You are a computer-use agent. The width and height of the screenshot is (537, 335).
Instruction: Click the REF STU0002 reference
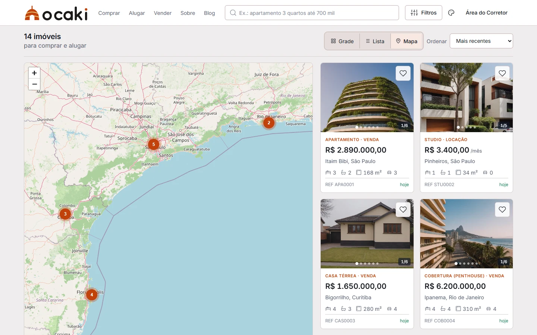pos(439,185)
